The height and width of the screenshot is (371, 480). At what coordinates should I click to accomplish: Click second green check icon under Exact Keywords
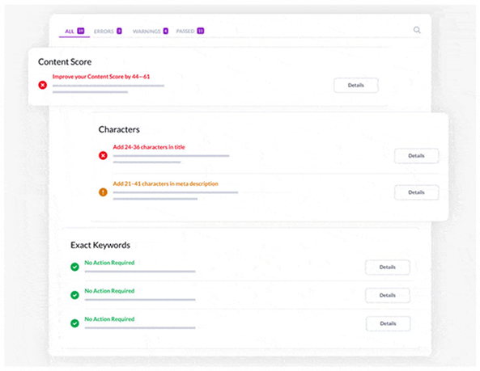click(x=74, y=295)
